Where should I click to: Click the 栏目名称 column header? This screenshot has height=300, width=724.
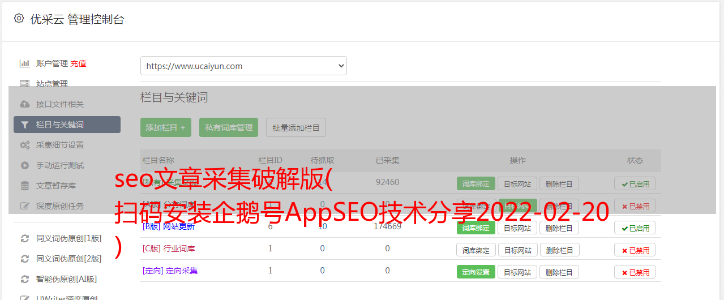pos(158,160)
